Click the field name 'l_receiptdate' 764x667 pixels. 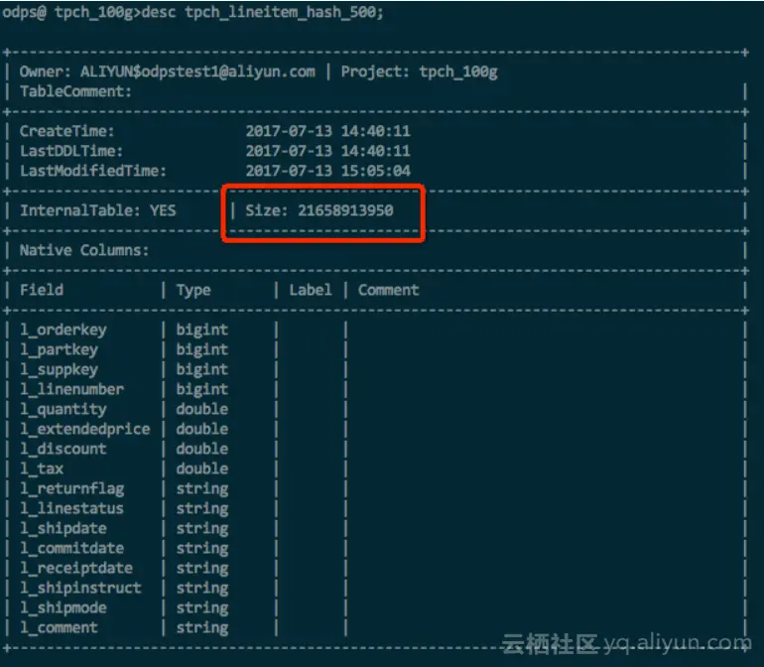coord(76,569)
